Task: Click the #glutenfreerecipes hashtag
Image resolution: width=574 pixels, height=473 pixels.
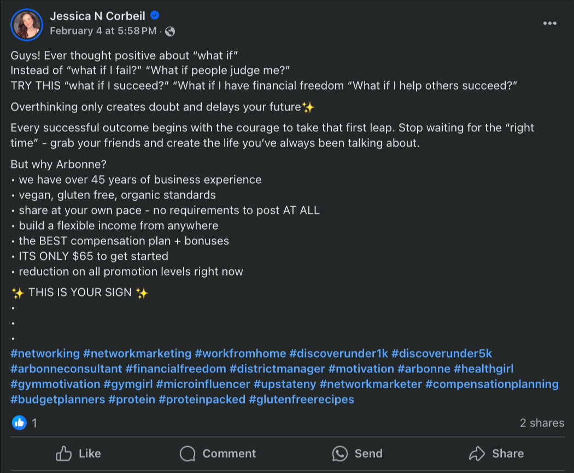Action: pos(301,399)
